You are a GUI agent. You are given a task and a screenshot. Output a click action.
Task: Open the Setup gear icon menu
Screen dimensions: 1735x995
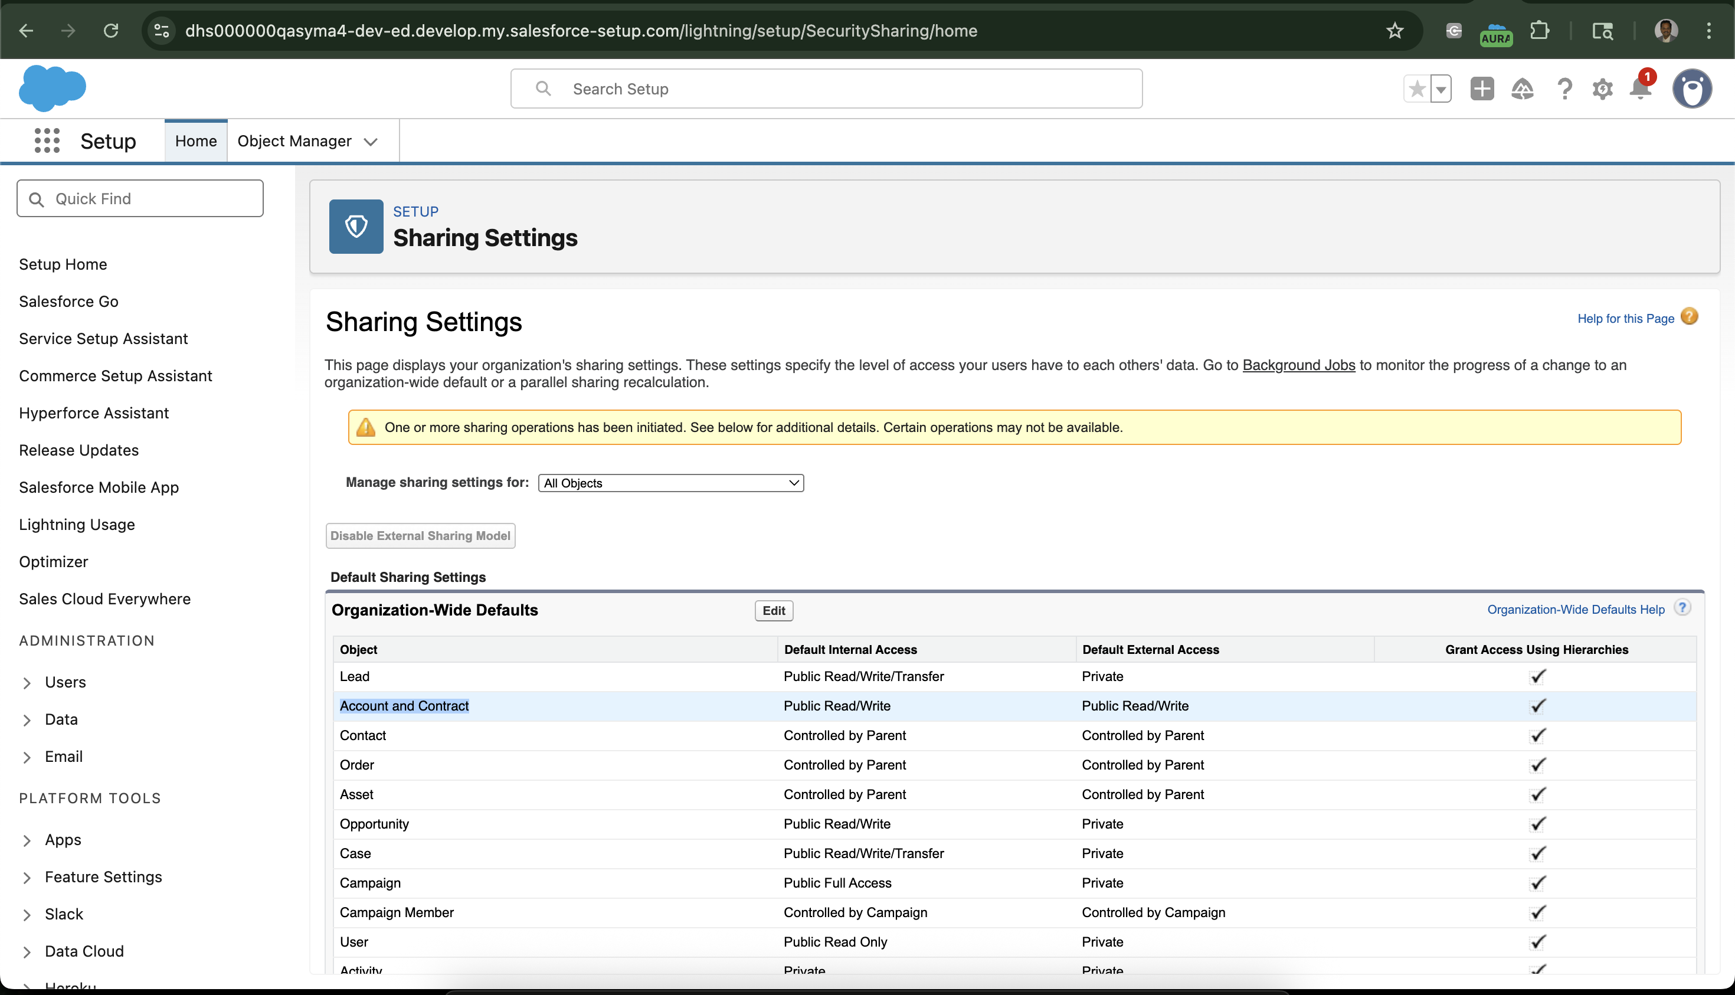pos(1602,89)
